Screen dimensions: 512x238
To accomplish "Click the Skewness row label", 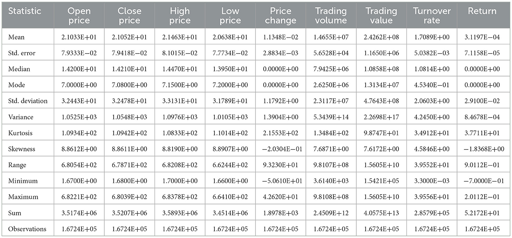I will 22,149.
